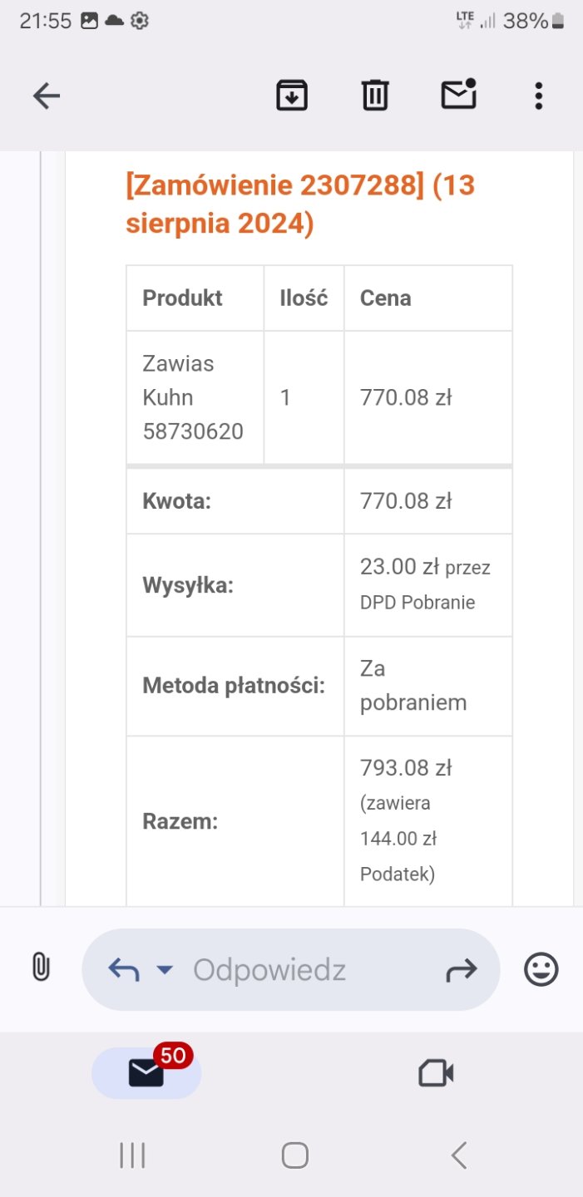
Task: Tap the reply arrow icon
Action: (x=124, y=969)
